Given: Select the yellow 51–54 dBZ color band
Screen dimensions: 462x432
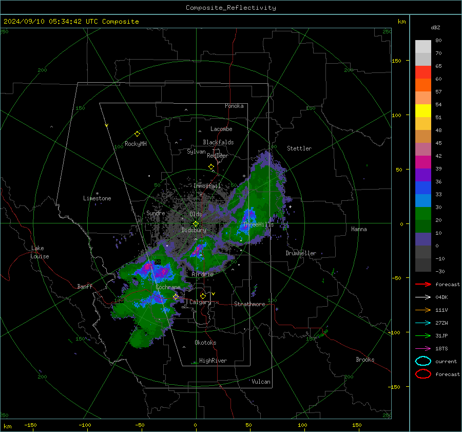Looking at the screenshot, I should click(423, 111).
